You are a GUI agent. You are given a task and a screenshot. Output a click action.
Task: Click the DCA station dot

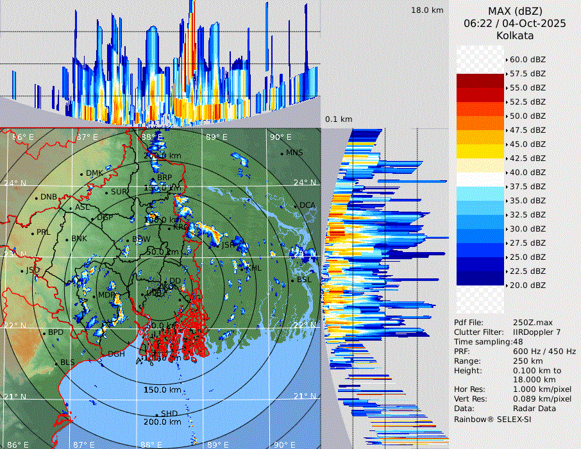pyautogui.click(x=296, y=206)
